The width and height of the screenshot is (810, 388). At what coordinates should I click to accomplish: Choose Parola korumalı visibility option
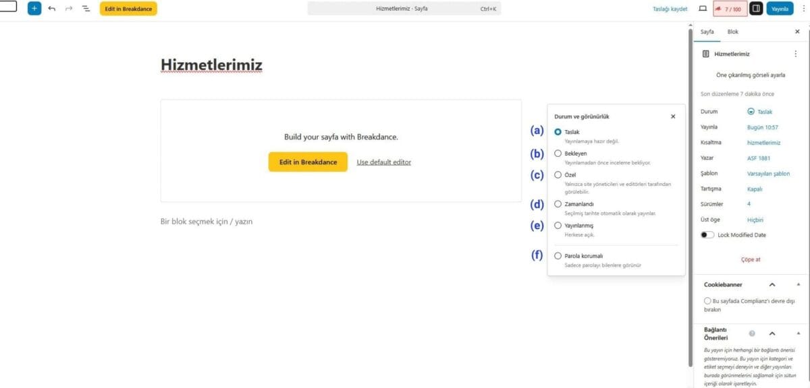pos(558,255)
